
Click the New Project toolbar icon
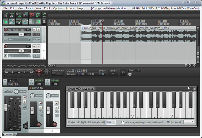(x=5, y=15)
